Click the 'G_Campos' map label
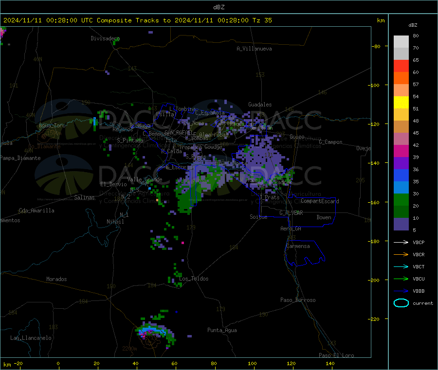The width and height of the screenshot is (438, 370). pos(330,142)
